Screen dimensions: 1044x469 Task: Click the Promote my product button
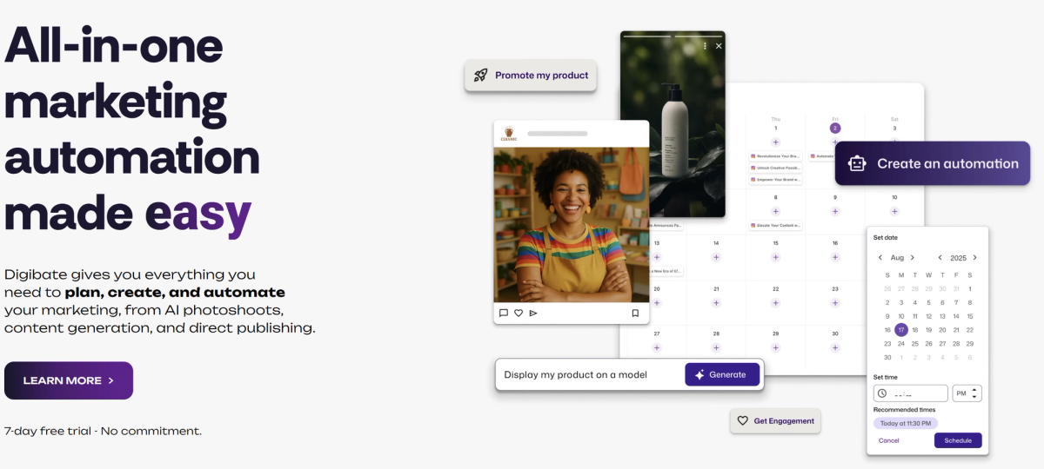click(531, 76)
